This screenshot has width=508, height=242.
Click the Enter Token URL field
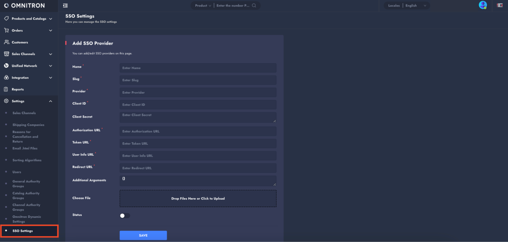click(198, 144)
